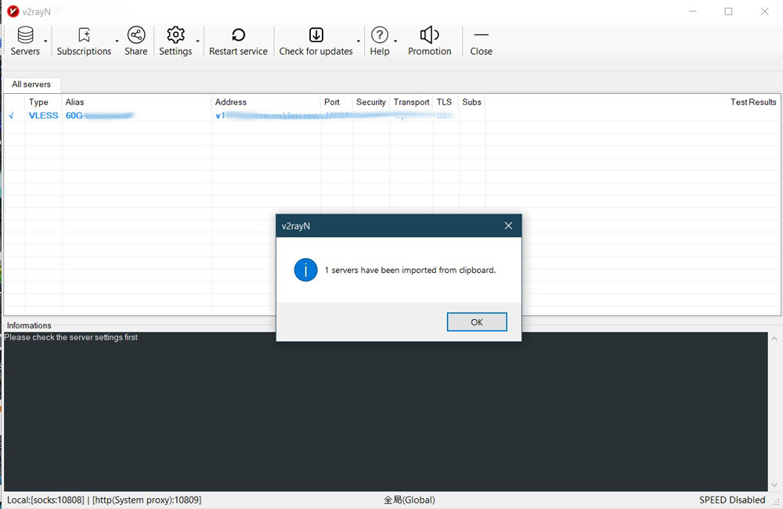Expand the Servers dropdown arrow
This screenshot has height=509, width=783.
(45, 41)
